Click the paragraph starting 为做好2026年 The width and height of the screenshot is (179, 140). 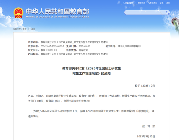(91, 113)
